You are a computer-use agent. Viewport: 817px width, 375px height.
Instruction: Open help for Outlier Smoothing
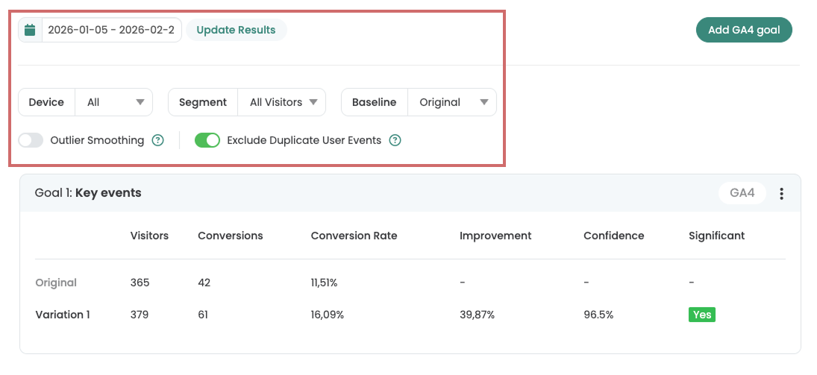(158, 141)
